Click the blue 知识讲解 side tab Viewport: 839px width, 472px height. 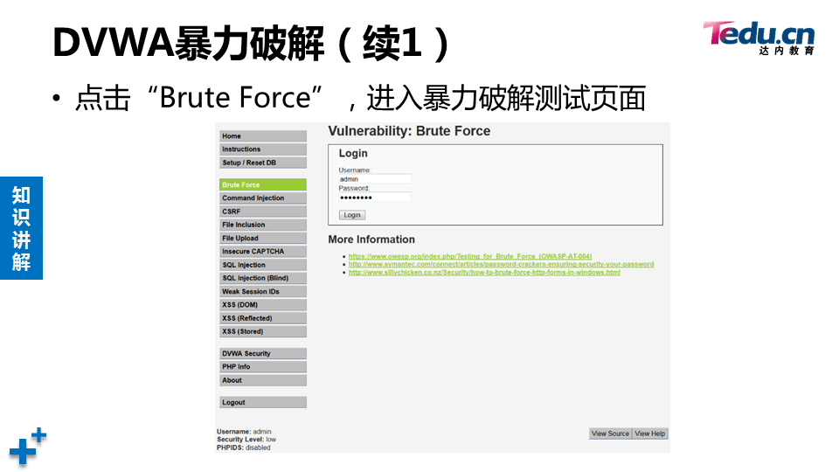(x=21, y=228)
